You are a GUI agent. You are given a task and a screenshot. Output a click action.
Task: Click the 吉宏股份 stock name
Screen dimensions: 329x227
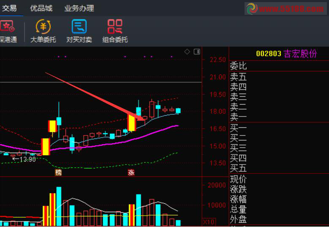[x=300, y=54]
